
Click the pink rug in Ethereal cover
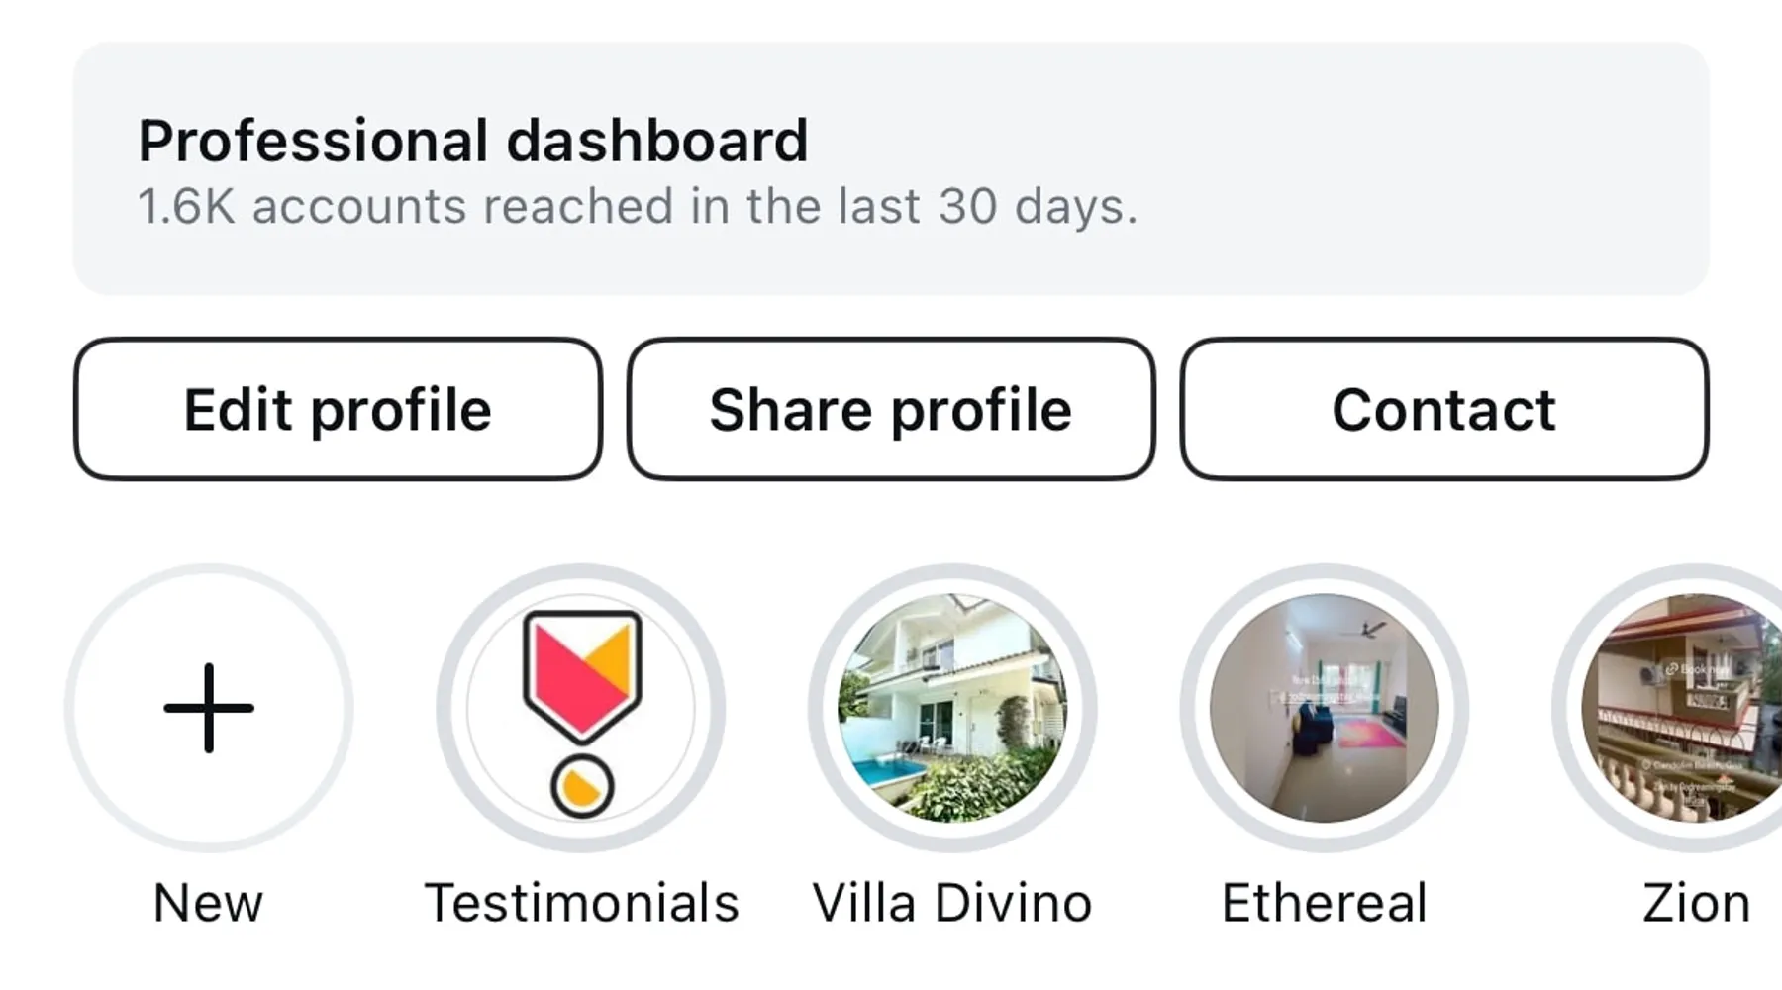coord(1370,735)
